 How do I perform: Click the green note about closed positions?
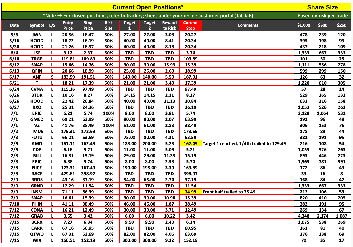coord(148,16)
